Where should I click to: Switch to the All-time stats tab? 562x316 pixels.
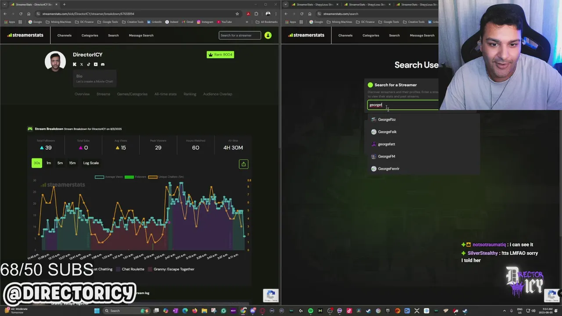[x=166, y=94]
